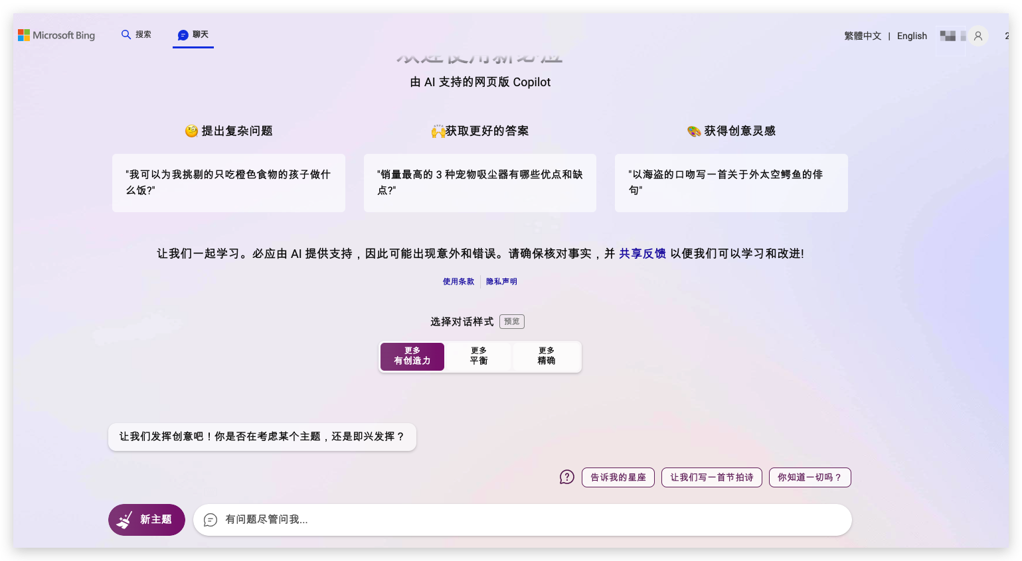Click the 获取更好的答案 heading
This screenshot has height=561, width=1022.
480,131
